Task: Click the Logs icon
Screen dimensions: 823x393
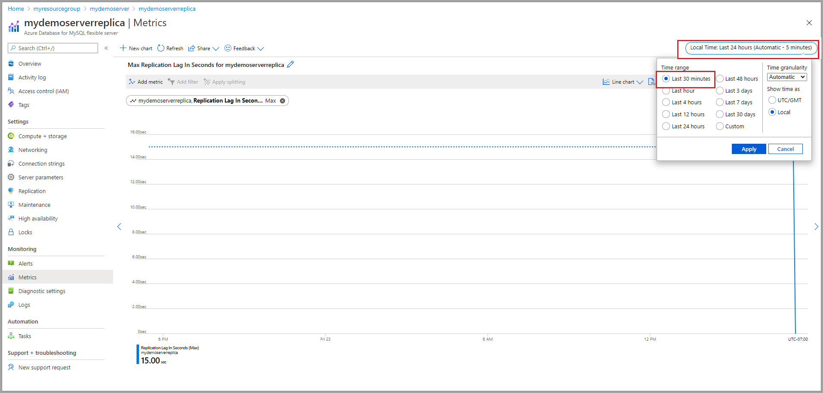Action: pyautogui.click(x=11, y=305)
